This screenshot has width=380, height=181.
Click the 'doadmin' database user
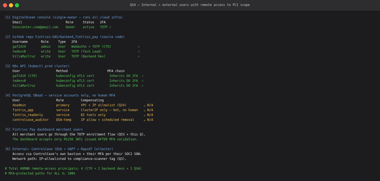19,105
